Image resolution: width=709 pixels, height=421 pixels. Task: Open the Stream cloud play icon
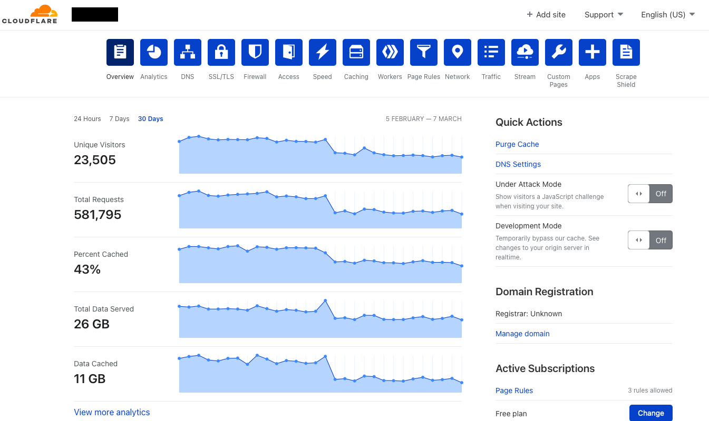point(525,52)
